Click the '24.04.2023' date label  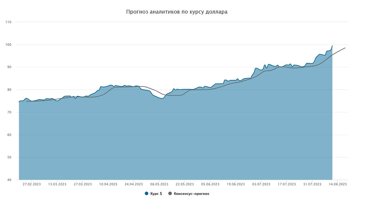pyautogui.click(x=134, y=184)
